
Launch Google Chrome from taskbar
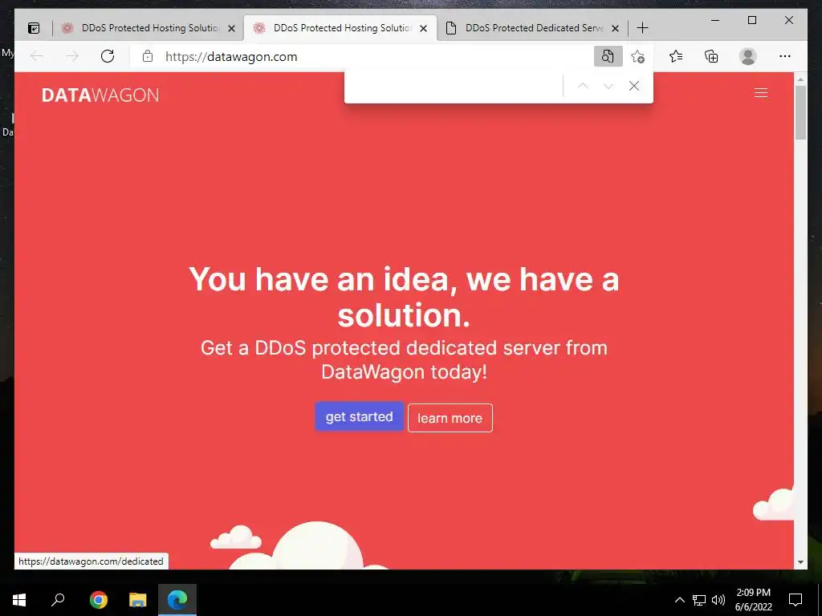(x=98, y=600)
